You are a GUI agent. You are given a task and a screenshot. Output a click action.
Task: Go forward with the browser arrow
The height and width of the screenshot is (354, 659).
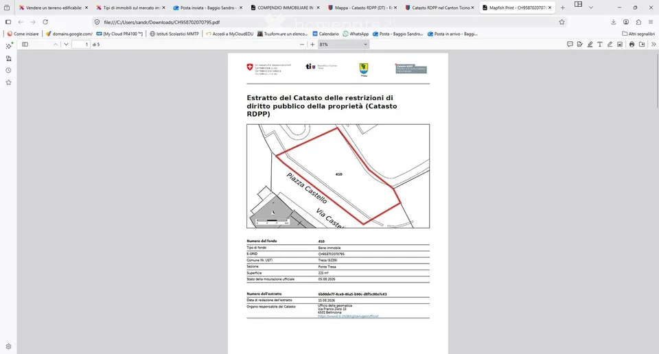click(33, 22)
